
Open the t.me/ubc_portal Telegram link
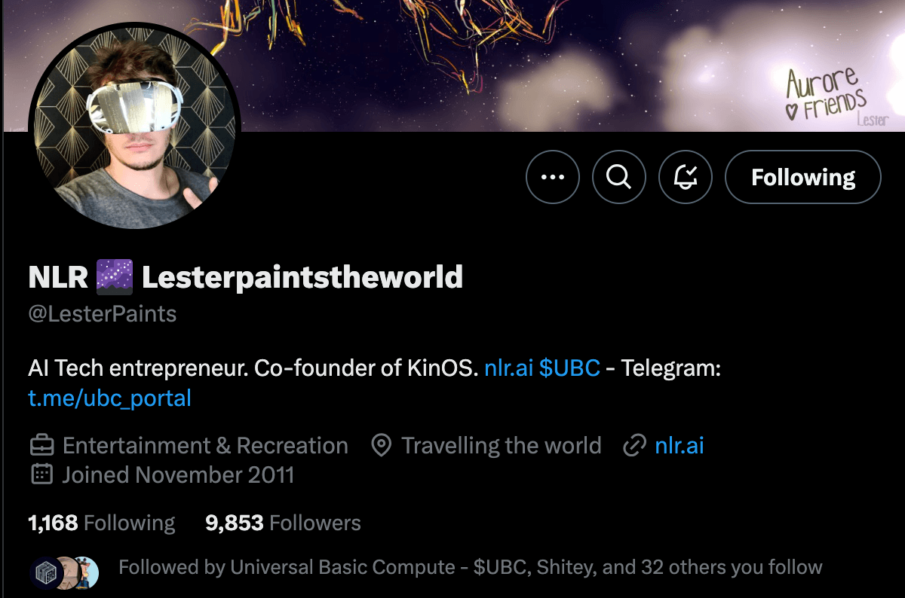tap(109, 398)
